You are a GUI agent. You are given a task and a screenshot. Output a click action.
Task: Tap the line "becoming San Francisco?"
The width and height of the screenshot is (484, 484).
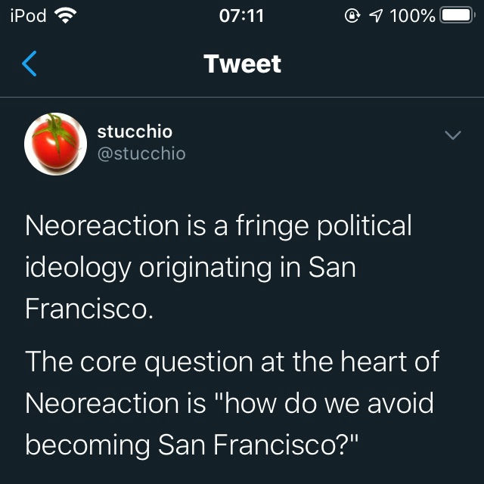click(191, 445)
